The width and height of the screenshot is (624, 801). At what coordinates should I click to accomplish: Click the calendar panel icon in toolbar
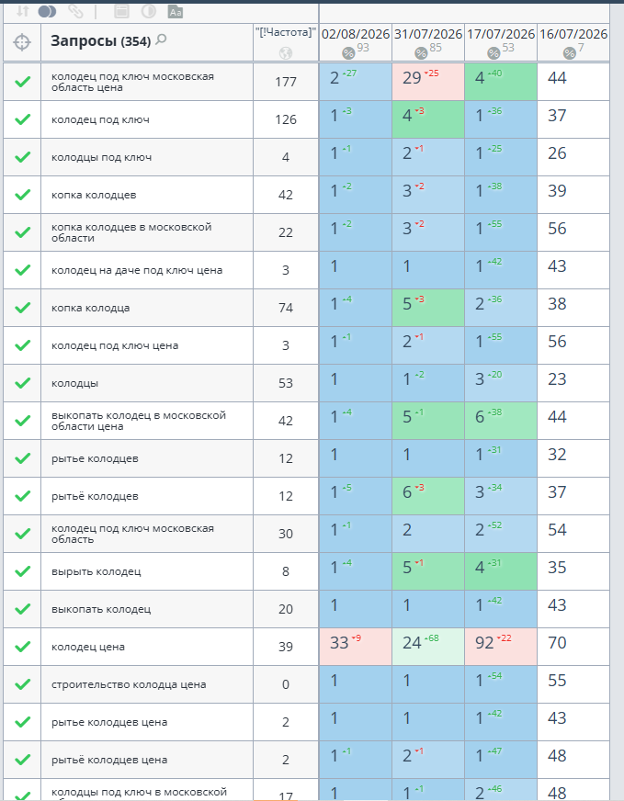[121, 11]
